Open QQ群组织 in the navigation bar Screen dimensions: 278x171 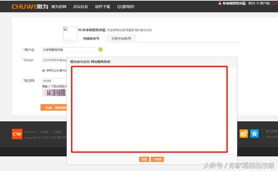(x=126, y=6)
